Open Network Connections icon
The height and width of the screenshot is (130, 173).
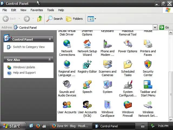[x=67, y=44]
